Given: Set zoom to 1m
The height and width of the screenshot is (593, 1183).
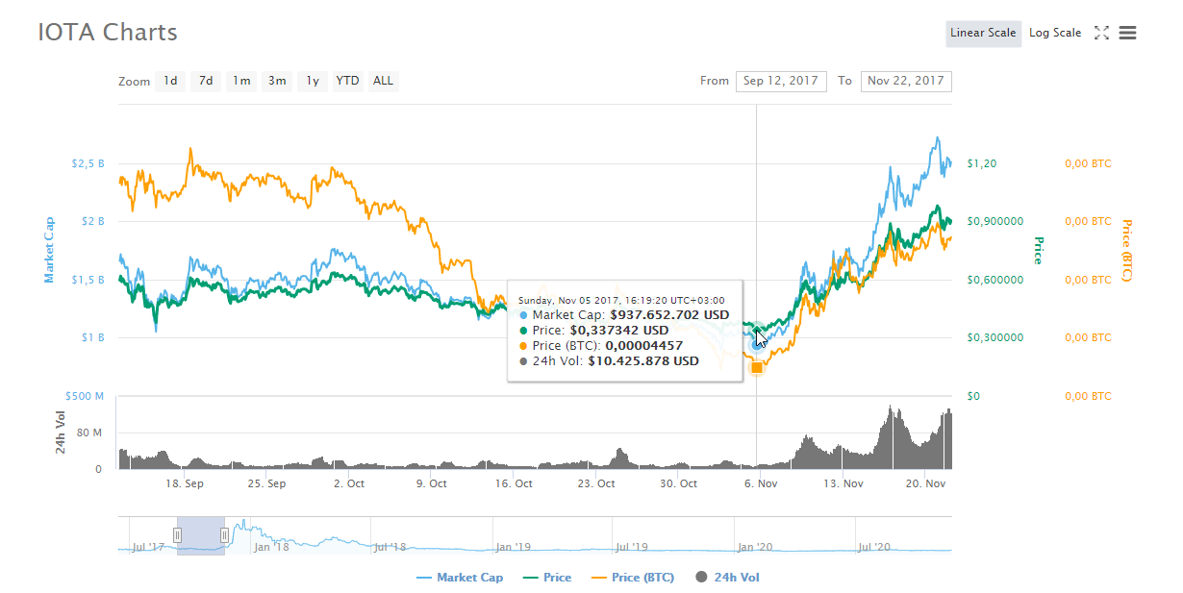Looking at the screenshot, I should point(241,81).
